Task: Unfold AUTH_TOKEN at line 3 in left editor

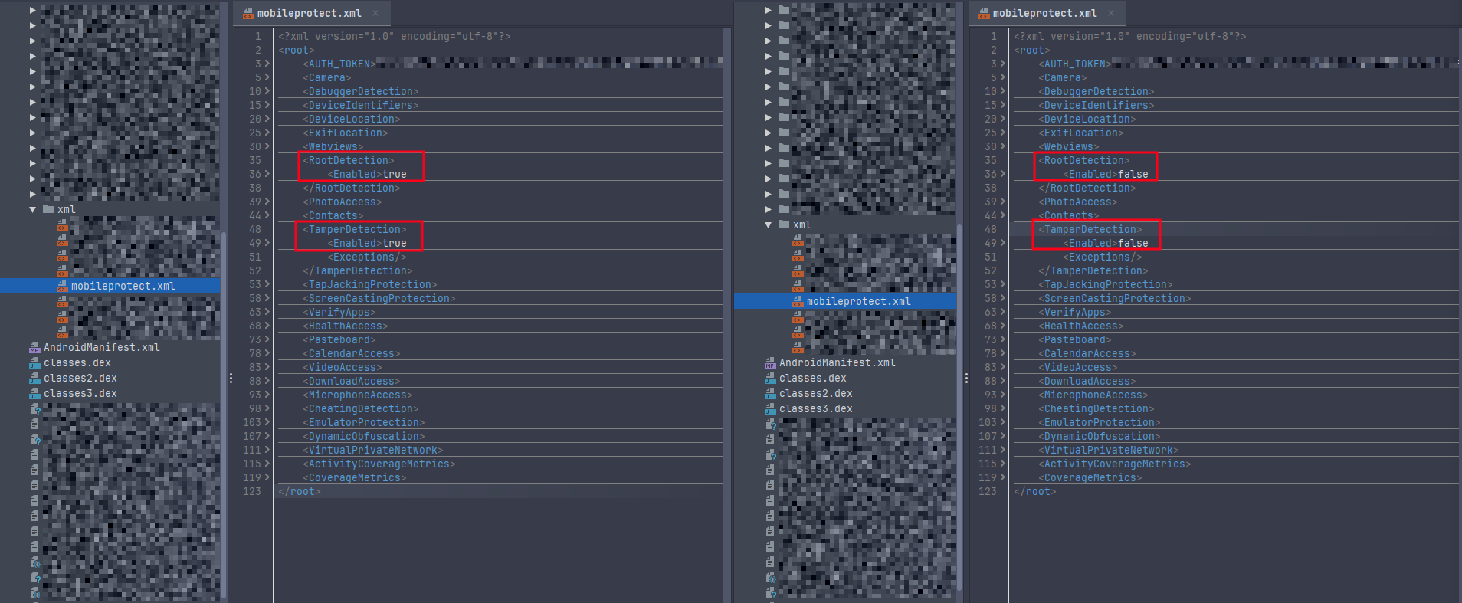Action: 267,64
